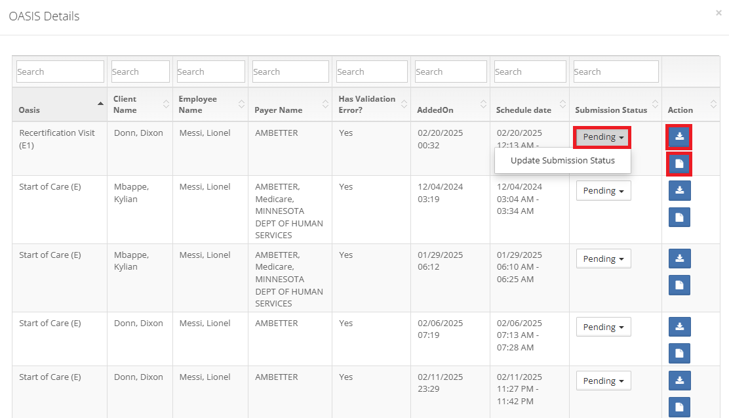729x418 pixels.
Task: Open document icon for 02/06/2025 Donn row
Action: (679, 354)
